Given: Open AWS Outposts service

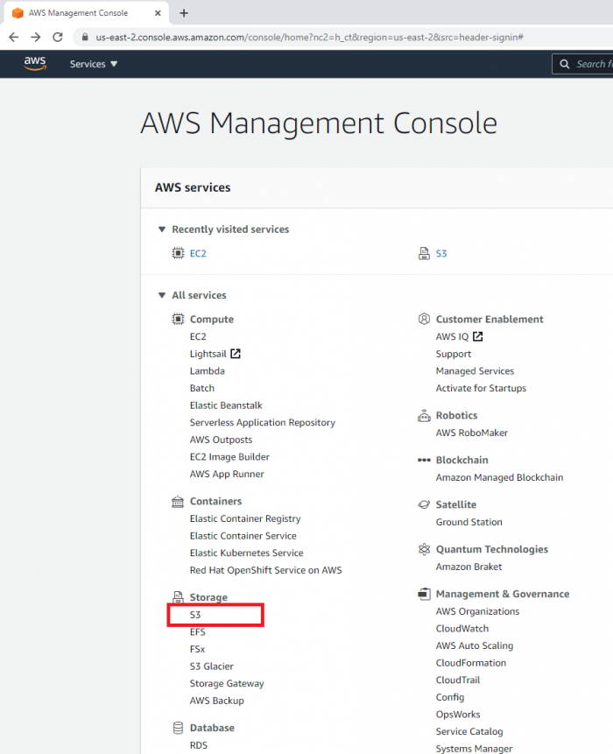Looking at the screenshot, I should [222, 440].
